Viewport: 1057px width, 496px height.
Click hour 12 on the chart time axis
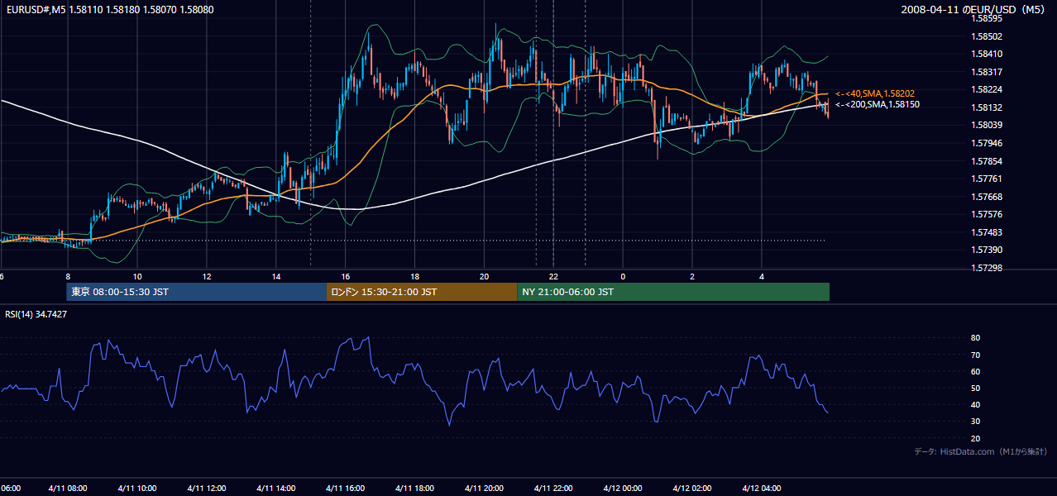207,276
